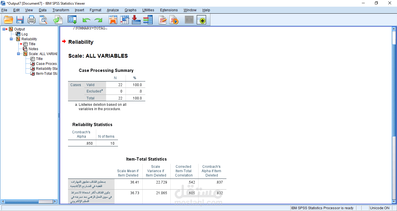Open the Utilities menu
Viewport: 397px width, 211px height.
click(148, 10)
